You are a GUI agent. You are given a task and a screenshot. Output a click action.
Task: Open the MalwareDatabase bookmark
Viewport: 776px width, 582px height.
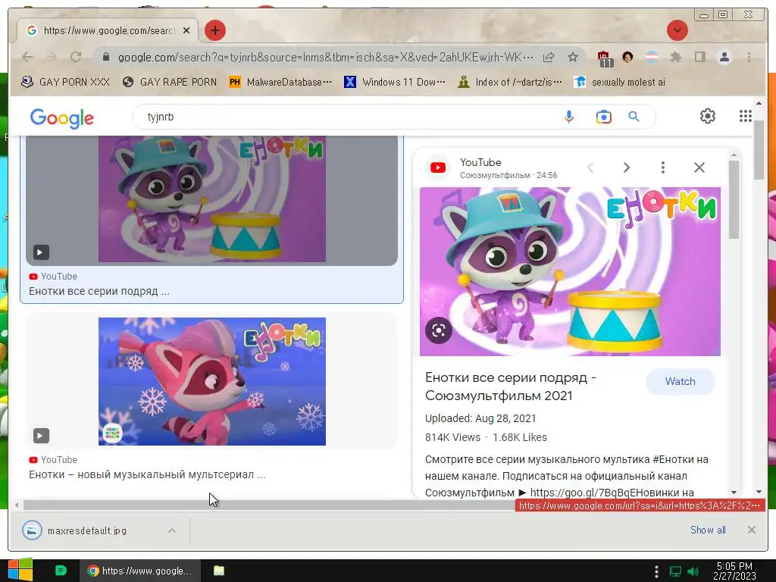coord(280,82)
